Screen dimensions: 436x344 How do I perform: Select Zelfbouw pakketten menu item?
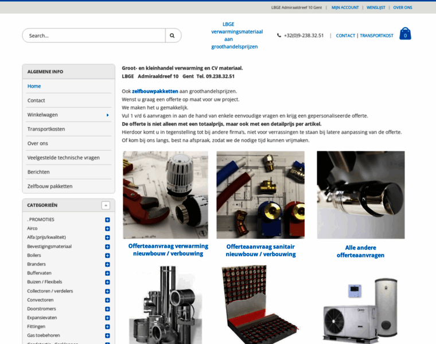tap(50, 186)
